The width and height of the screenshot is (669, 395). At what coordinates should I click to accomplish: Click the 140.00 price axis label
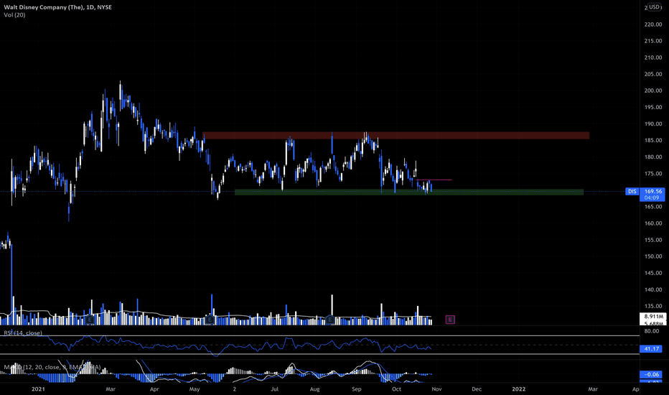[653, 289]
